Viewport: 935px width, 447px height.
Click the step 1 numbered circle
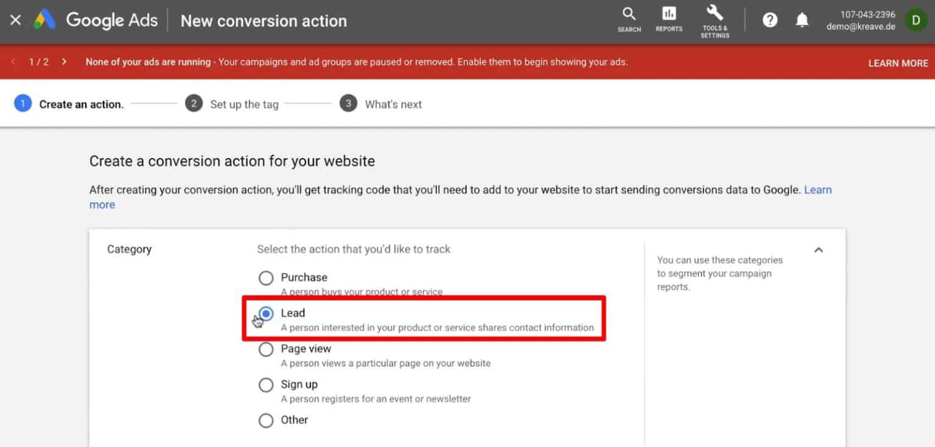click(x=23, y=103)
